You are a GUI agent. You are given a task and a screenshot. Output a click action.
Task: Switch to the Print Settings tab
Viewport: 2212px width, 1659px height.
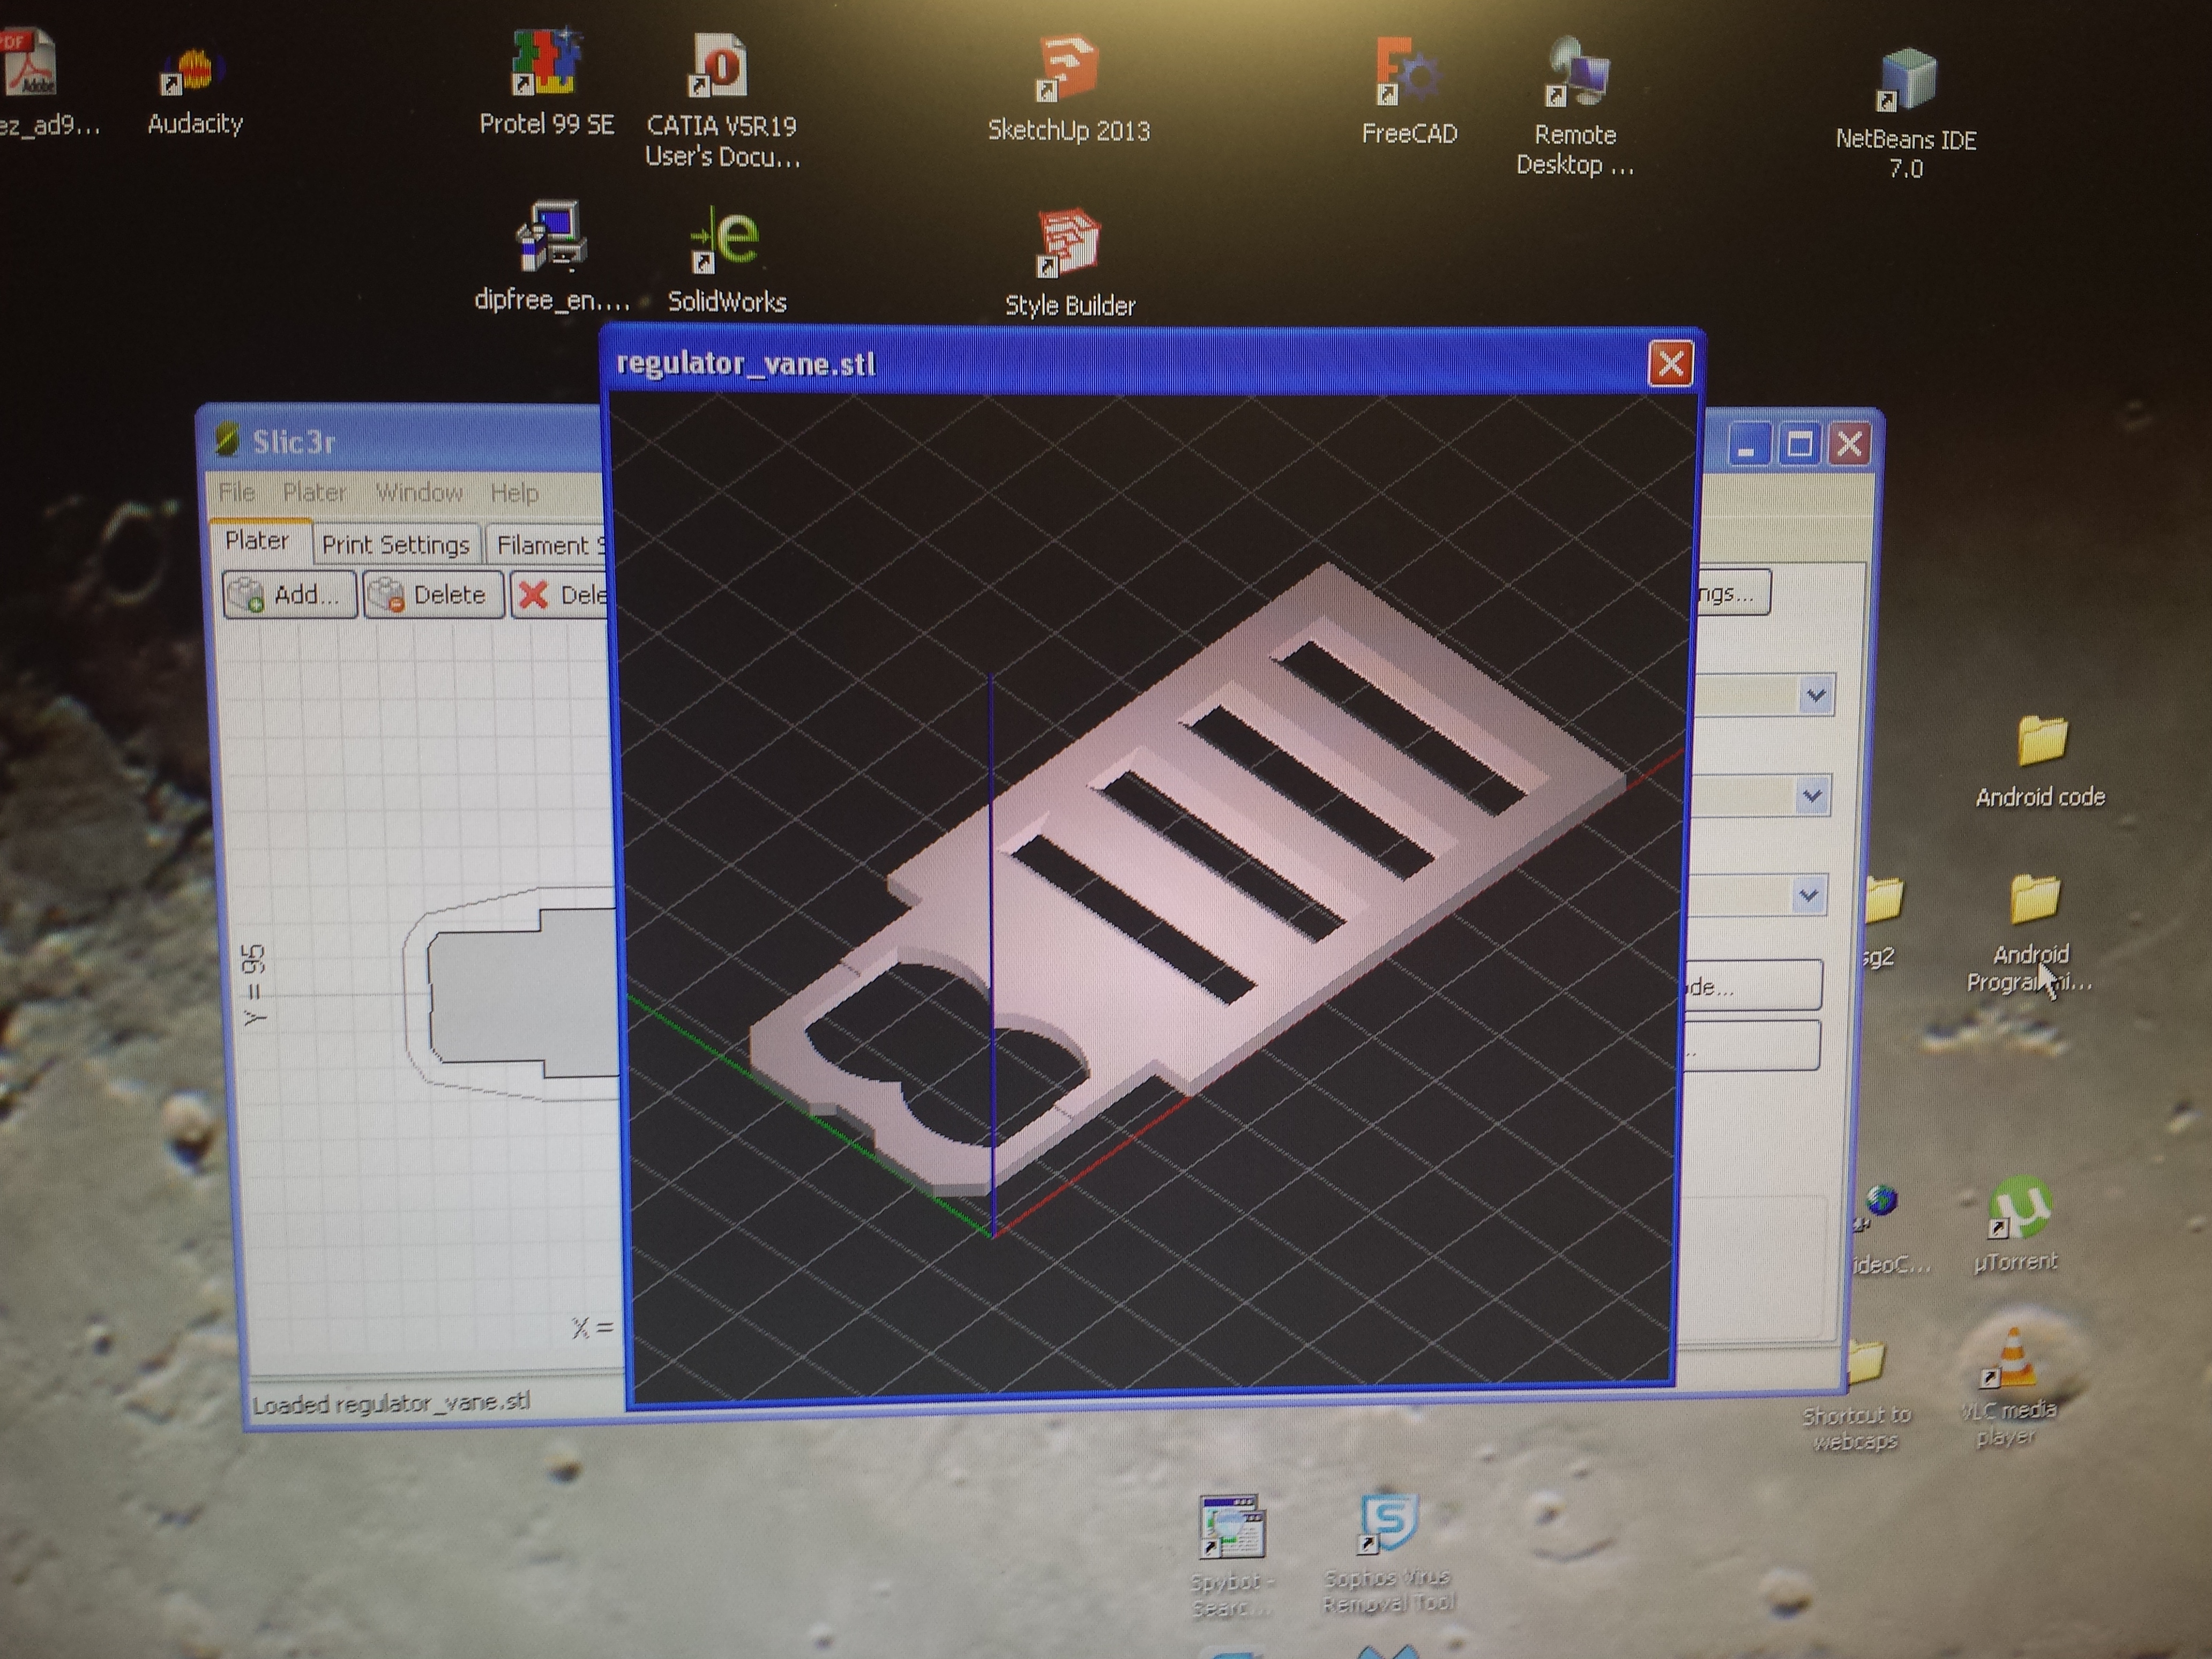(x=396, y=545)
